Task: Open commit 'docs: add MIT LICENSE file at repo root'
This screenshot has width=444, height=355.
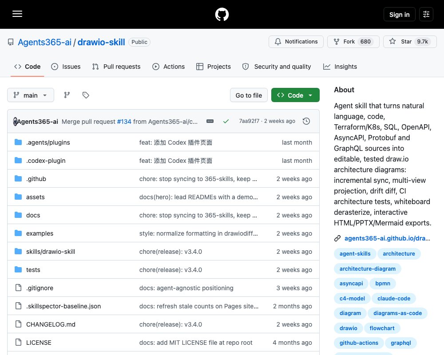Action: pyautogui.click(x=196, y=343)
